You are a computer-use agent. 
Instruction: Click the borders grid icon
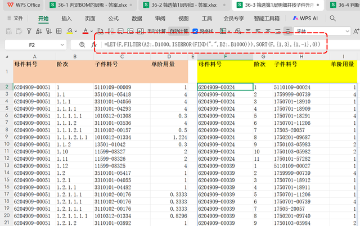click(x=58, y=31)
